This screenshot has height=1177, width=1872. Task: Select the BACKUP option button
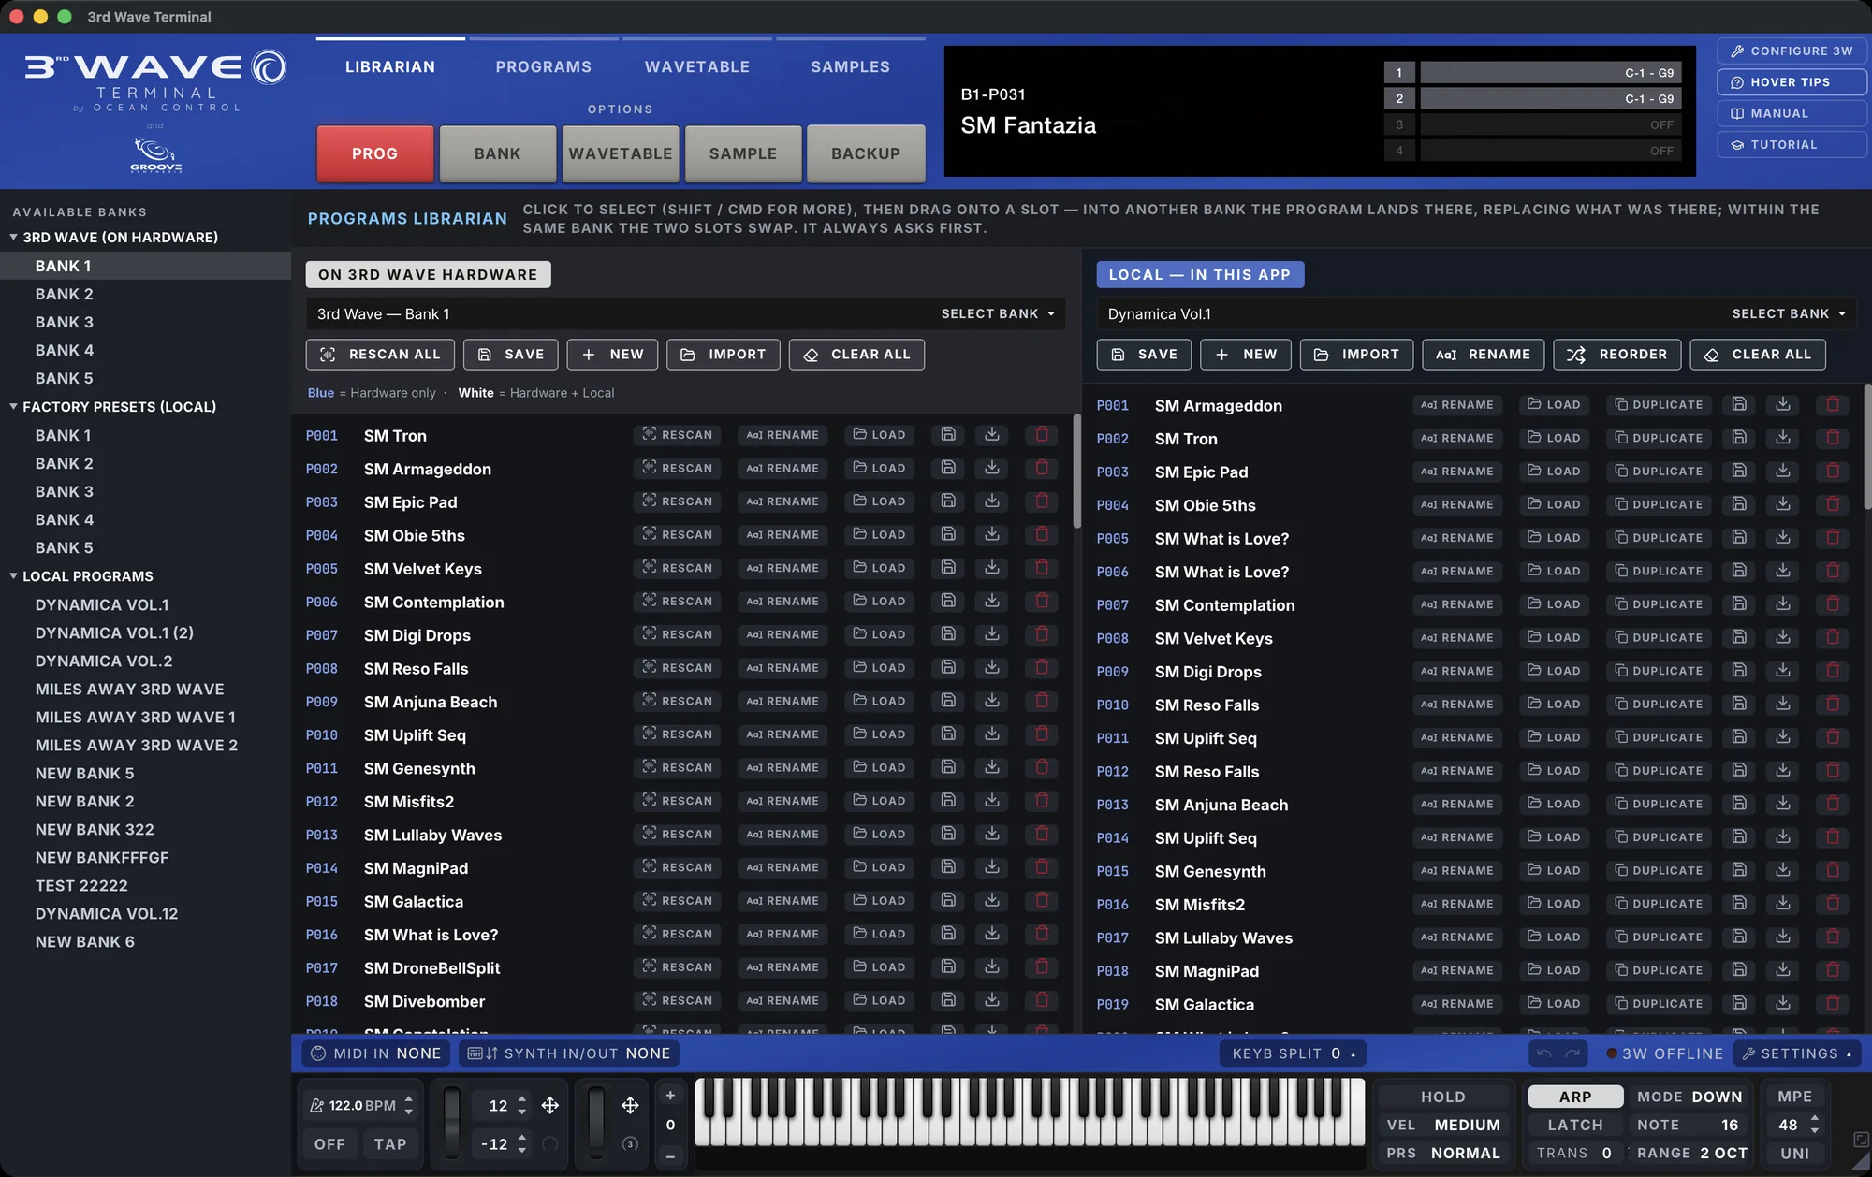[x=866, y=153]
